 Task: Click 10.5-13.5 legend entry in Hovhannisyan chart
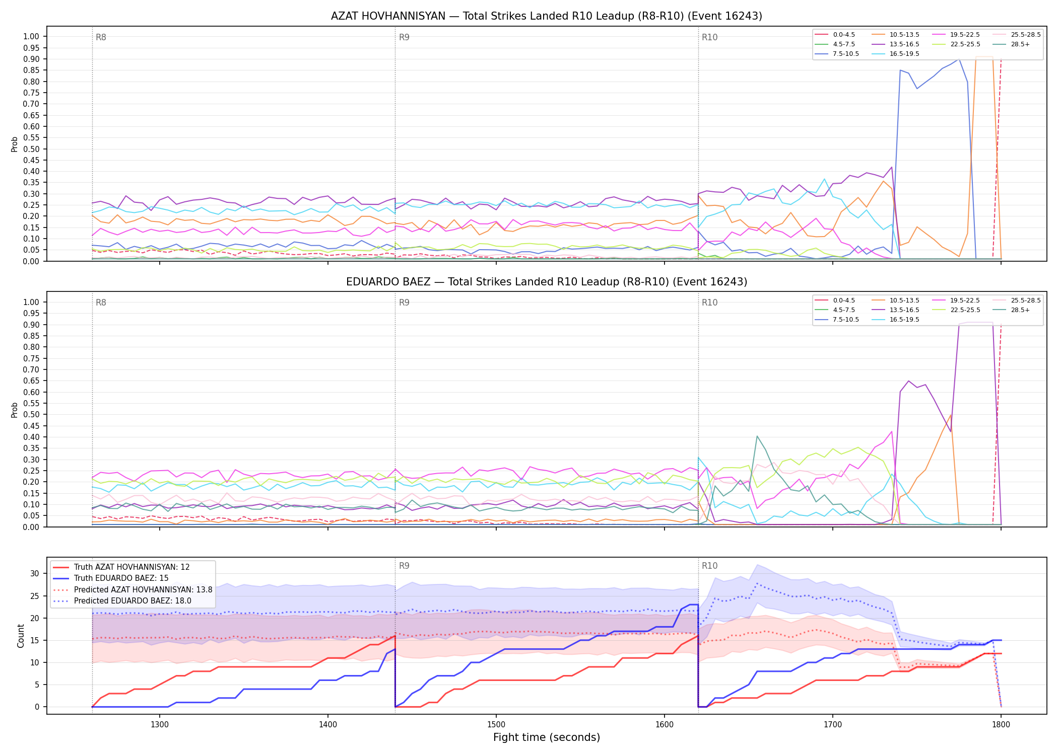pos(895,35)
